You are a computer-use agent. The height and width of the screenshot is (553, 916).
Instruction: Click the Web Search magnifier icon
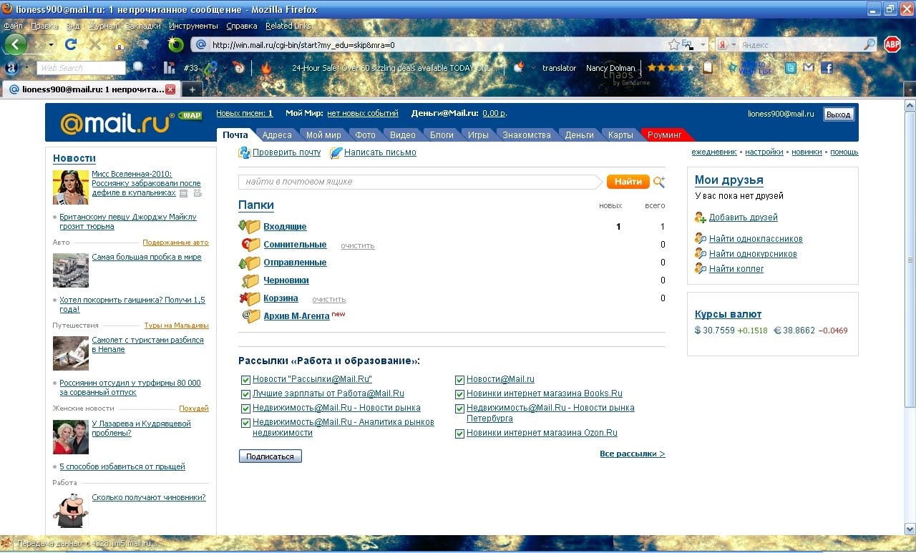tap(138, 68)
